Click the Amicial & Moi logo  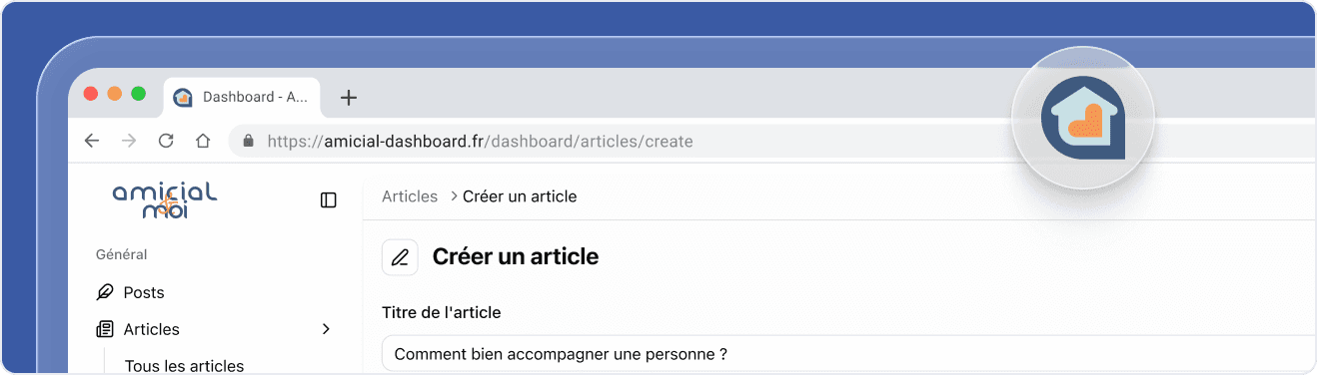165,200
